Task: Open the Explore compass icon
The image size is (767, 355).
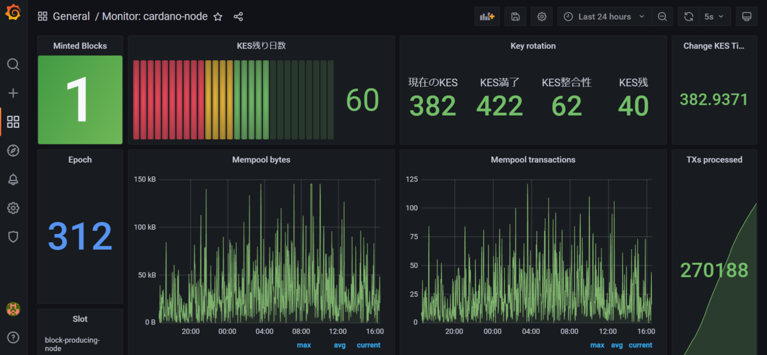Action: point(13,151)
